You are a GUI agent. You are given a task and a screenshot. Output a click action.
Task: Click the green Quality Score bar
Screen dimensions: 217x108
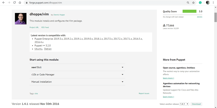(x=190, y=11)
